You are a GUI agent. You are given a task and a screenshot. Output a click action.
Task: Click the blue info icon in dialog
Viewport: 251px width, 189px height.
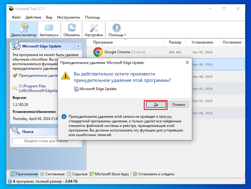[64, 117]
